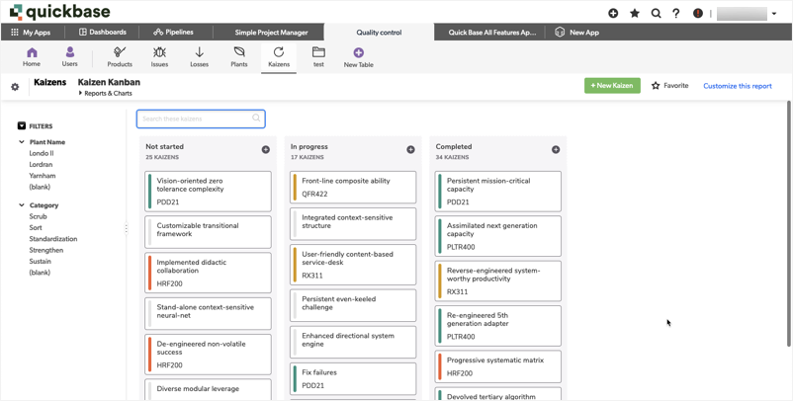Filter by category Strengthen
Image resolution: width=793 pixels, height=401 pixels.
click(x=46, y=250)
